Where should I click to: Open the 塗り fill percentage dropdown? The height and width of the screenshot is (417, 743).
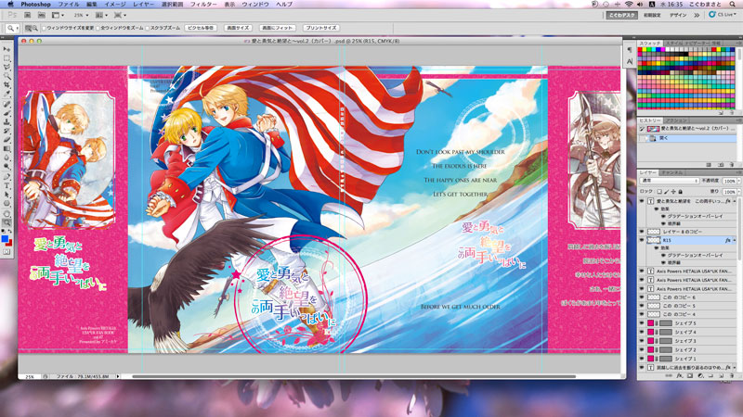[x=739, y=192]
